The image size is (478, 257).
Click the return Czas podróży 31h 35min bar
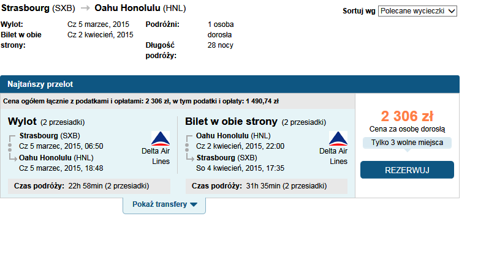point(267,186)
